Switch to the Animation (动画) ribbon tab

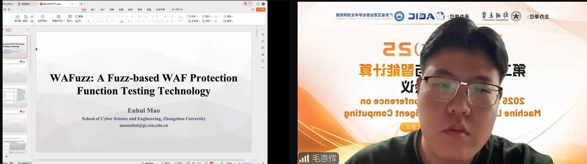121,9
